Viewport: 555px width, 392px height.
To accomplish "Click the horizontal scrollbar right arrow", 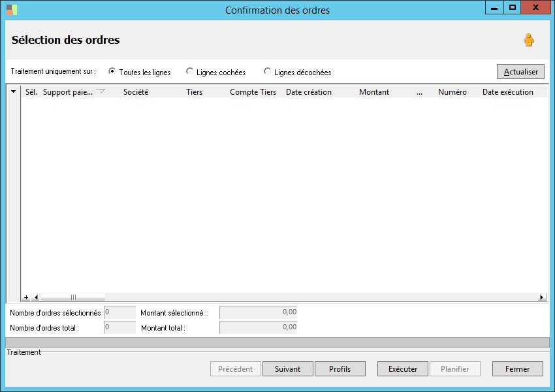I will [x=541, y=297].
